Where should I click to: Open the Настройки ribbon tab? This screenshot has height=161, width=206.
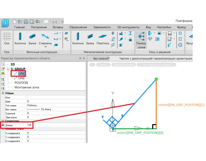click(164, 27)
